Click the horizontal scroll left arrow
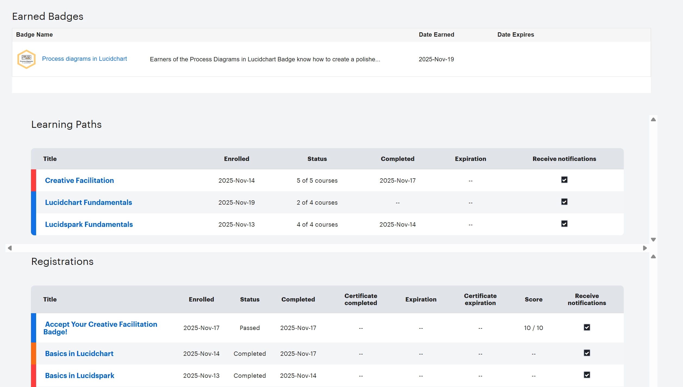Image resolution: width=683 pixels, height=387 pixels. pyautogui.click(x=10, y=248)
